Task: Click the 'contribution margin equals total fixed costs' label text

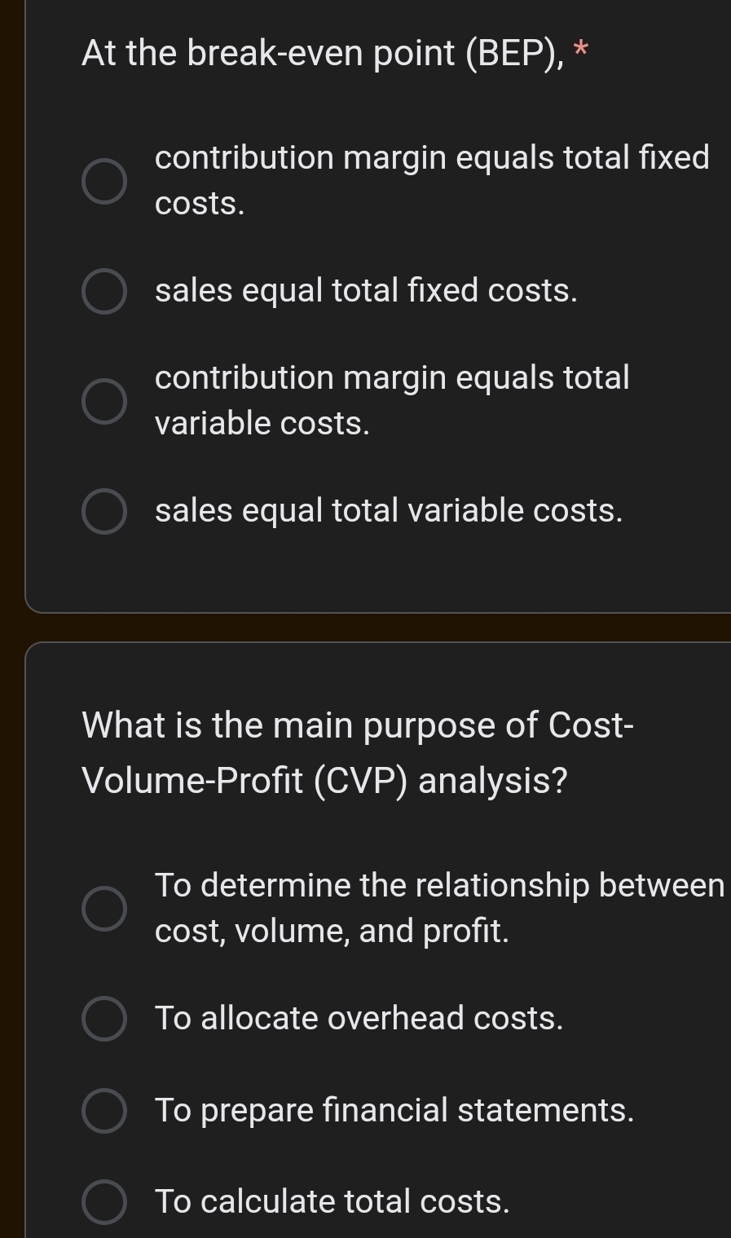Action: point(432,158)
